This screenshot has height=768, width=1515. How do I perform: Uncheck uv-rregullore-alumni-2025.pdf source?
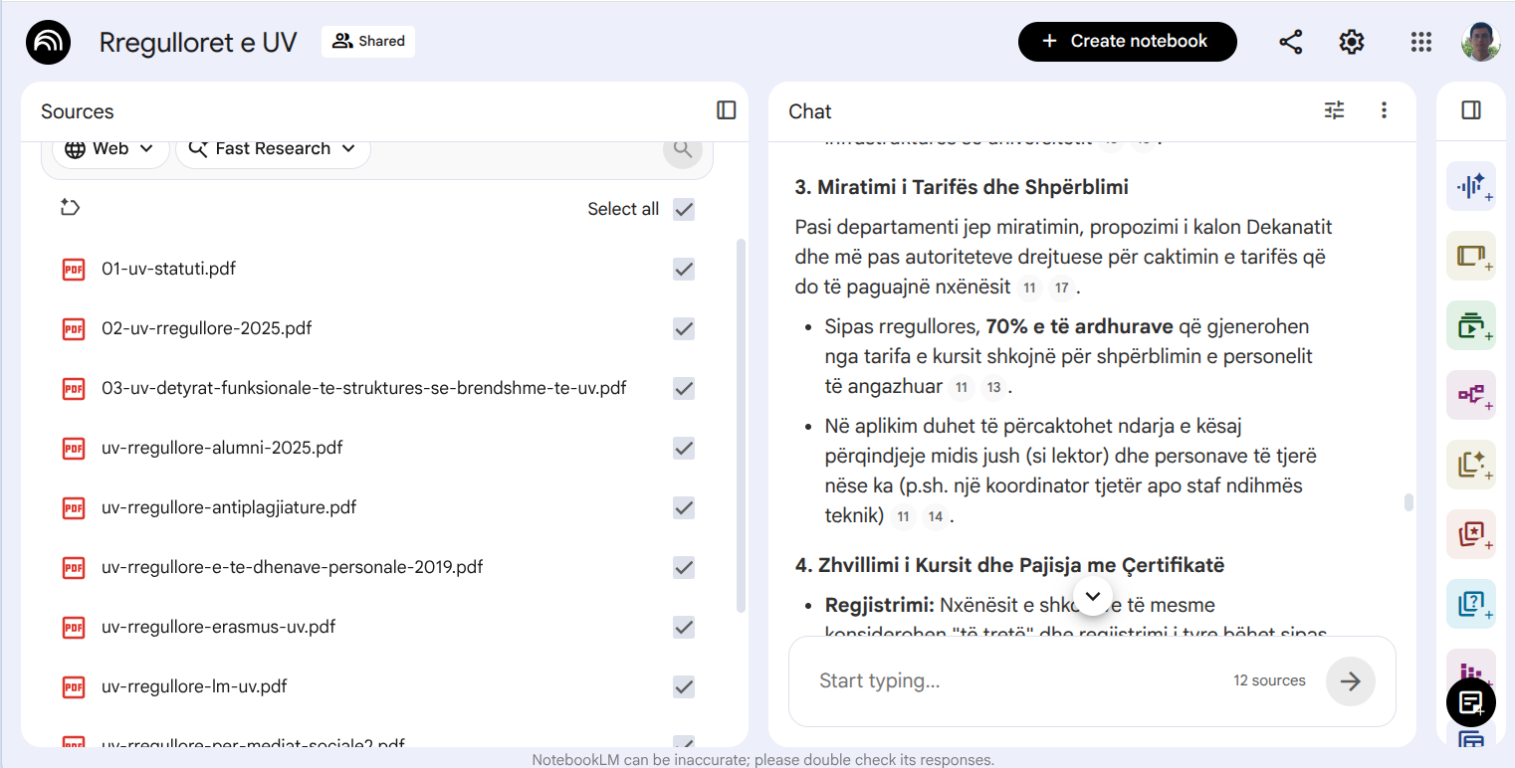[x=684, y=448]
